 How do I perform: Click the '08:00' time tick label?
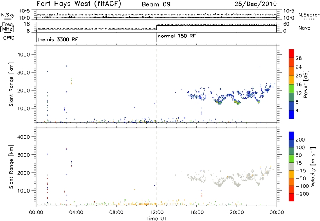click(x=116, y=213)
